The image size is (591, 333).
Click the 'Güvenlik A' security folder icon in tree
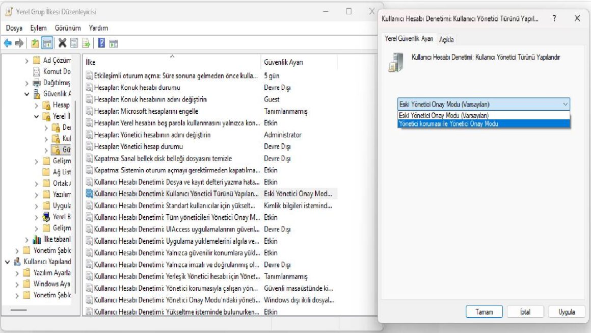click(x=37, y=94)
